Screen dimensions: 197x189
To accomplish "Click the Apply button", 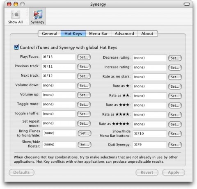I will point(174,173).
